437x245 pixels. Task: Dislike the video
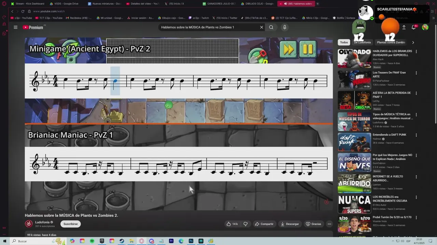click(x=245, y=224)
